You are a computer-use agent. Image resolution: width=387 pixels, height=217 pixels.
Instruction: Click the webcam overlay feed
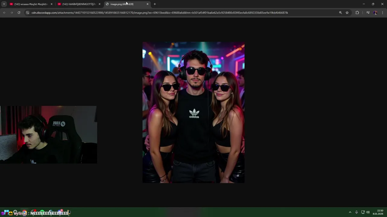[x=48, y=134]
